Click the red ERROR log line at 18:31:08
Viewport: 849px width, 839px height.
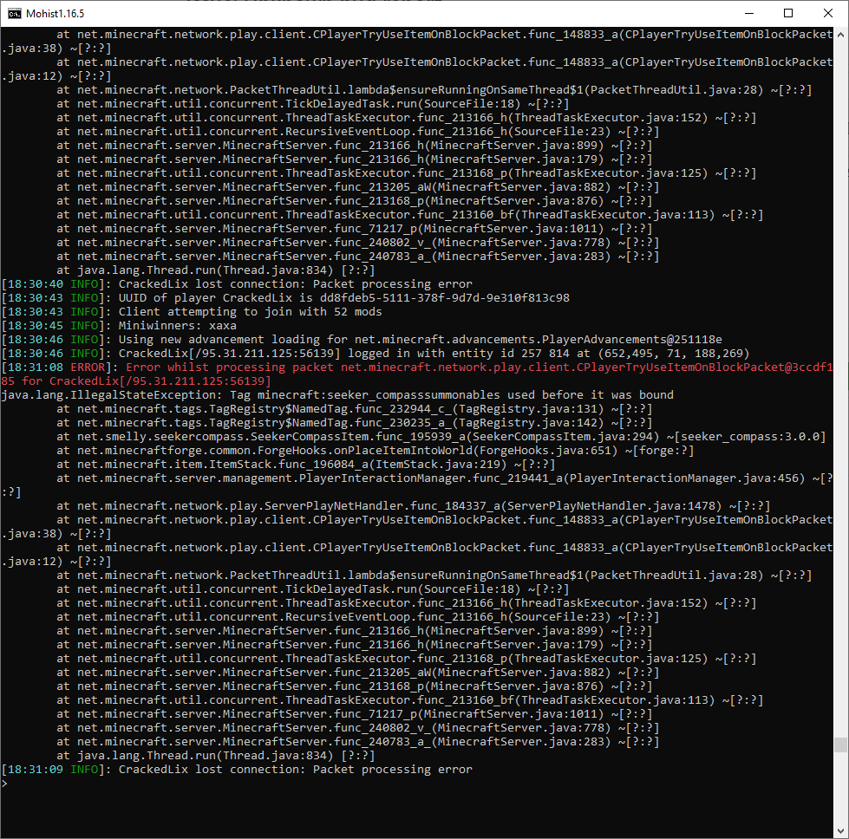coord(417,374)
